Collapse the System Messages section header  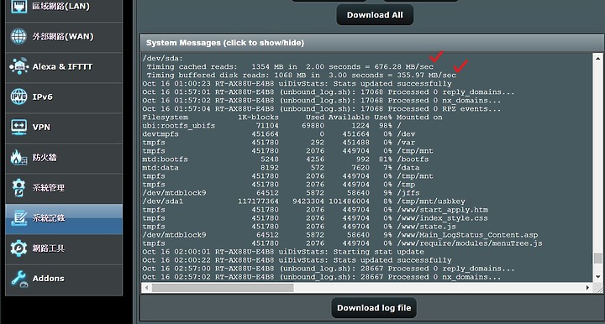[x=371, y=43]
